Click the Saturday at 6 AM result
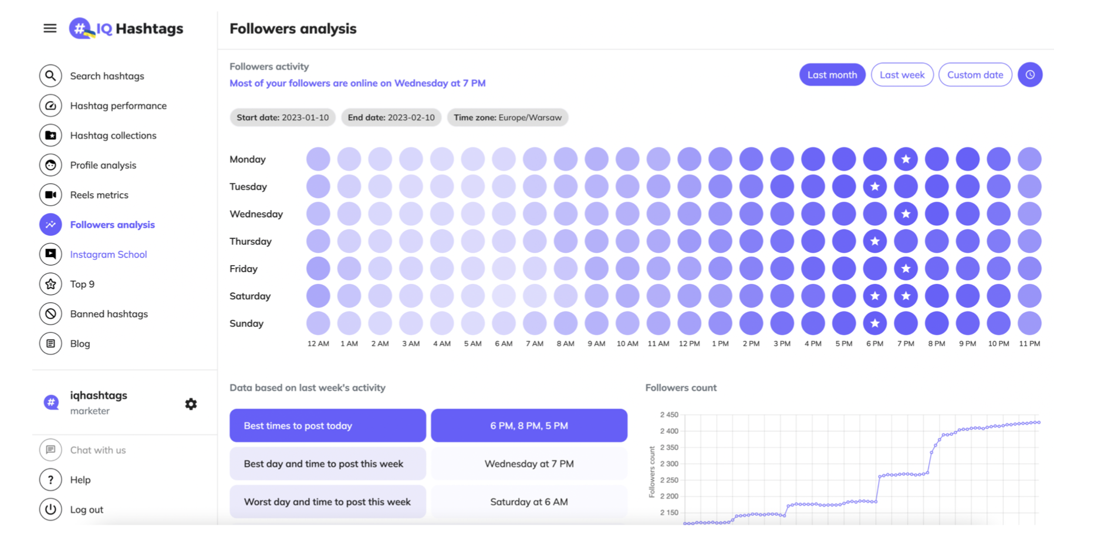 tap(529, 502)
